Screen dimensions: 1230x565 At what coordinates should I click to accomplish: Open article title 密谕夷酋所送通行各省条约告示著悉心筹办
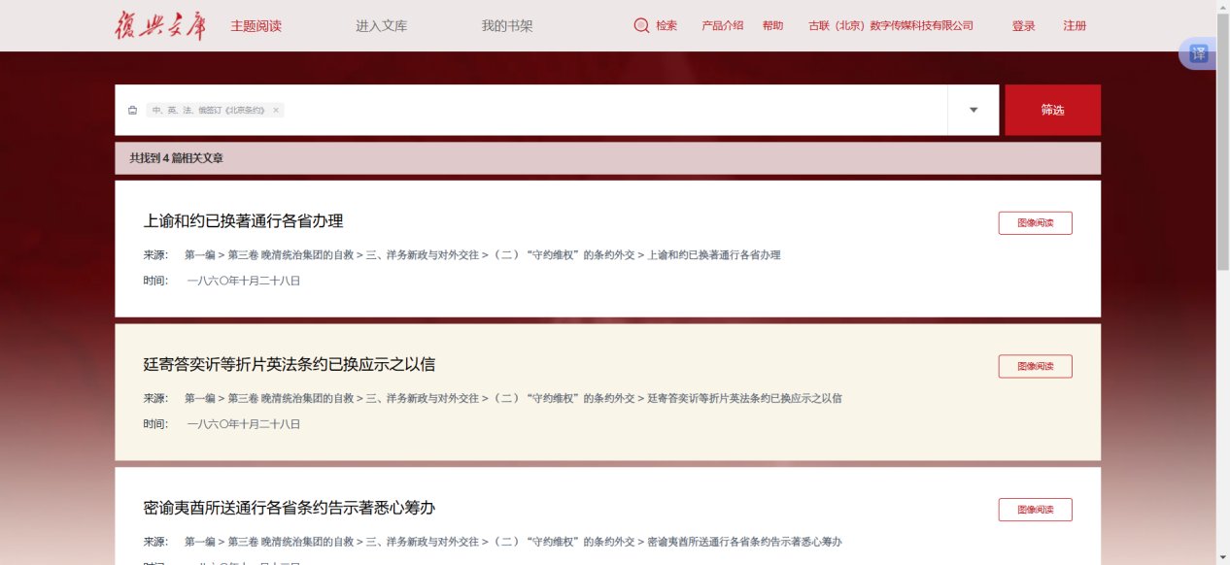click(289, 508)
